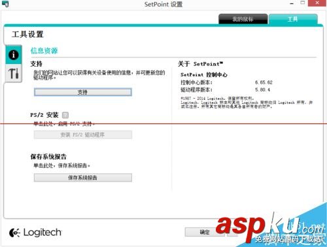Switch to the 我的鼠标 tab
This screenshot has height=247, width=327.
(243, 19)
